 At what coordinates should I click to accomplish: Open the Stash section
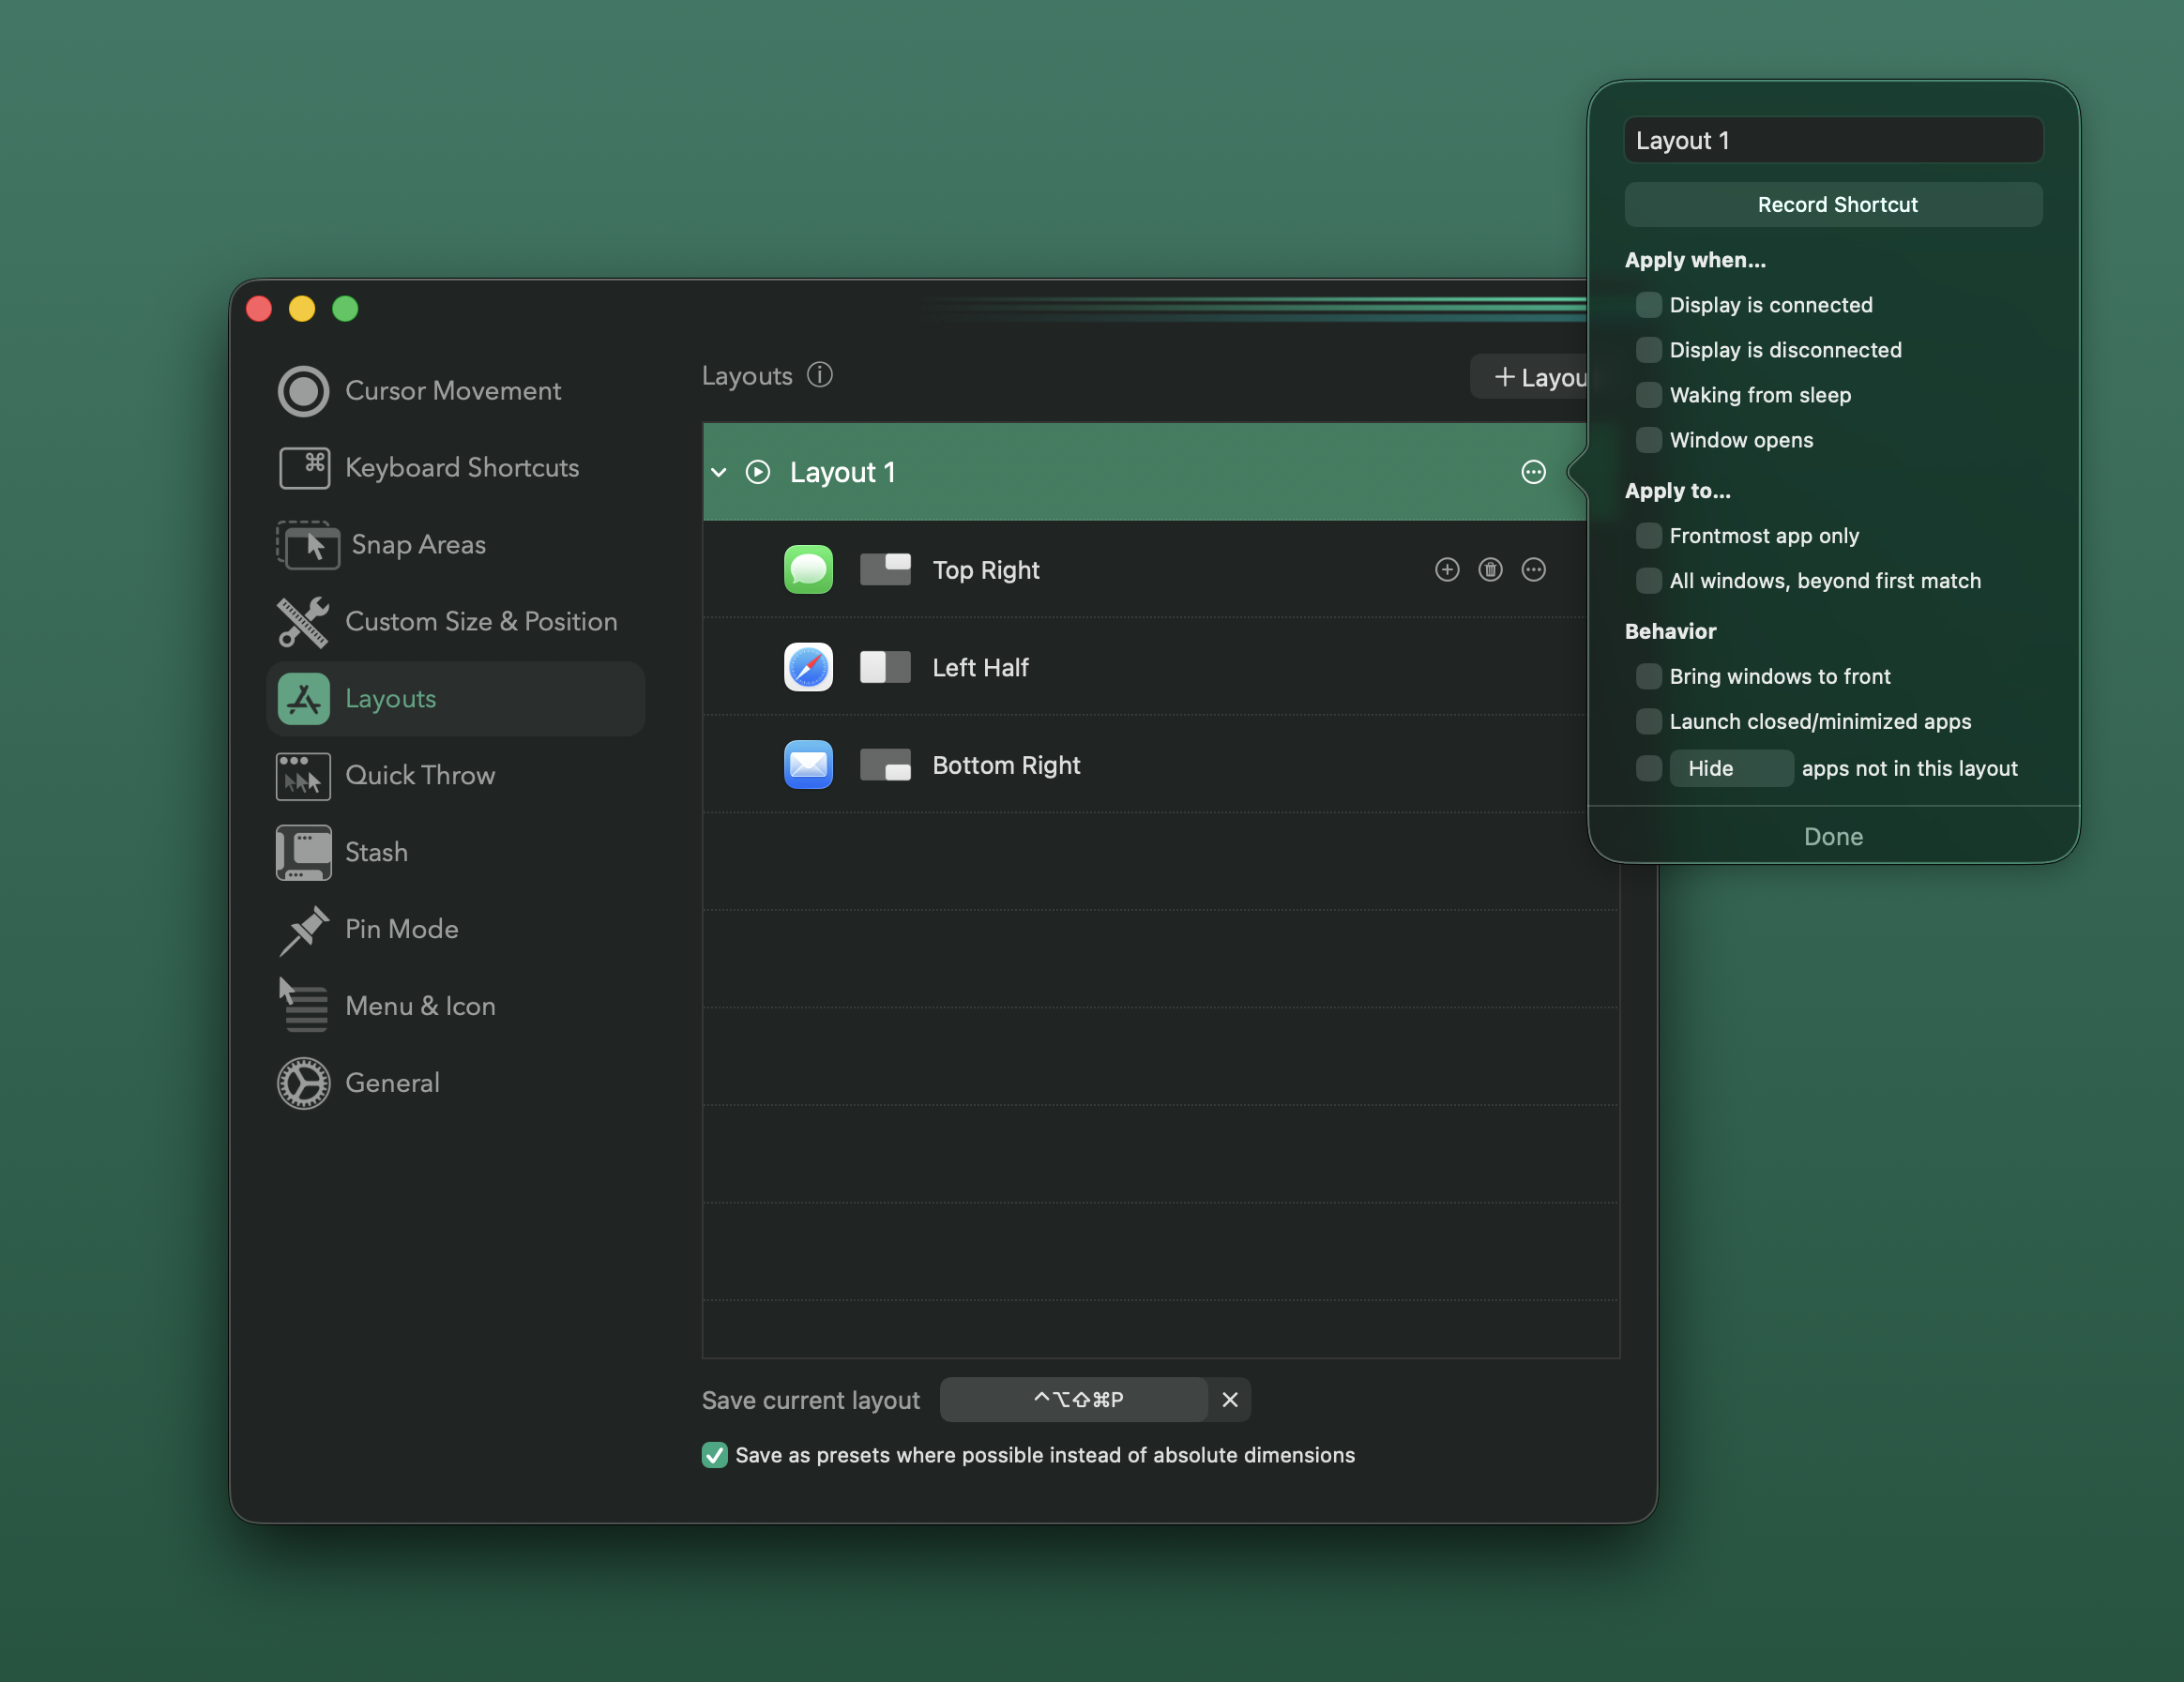point(455,853)
